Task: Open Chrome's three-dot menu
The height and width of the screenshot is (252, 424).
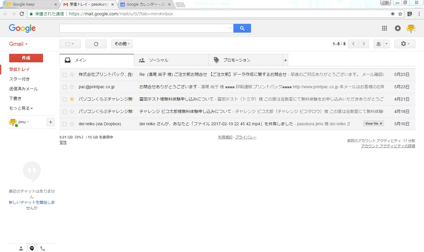Action: [419, 14]
